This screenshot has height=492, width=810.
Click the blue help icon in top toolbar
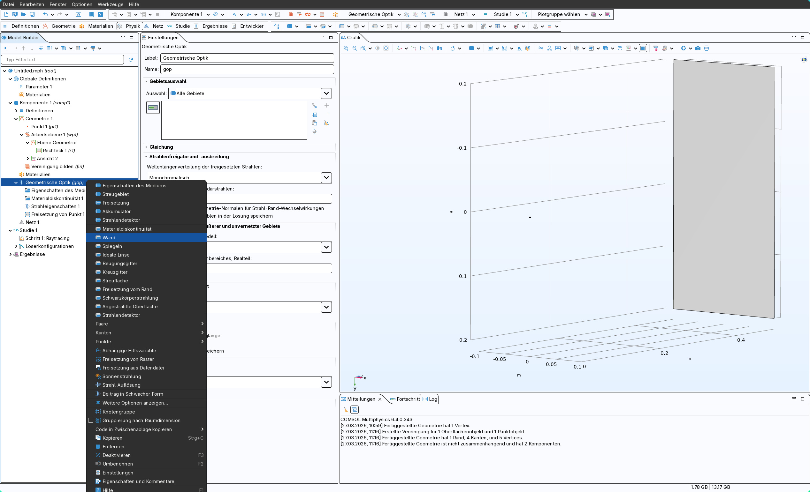click(x=100, y=14)
